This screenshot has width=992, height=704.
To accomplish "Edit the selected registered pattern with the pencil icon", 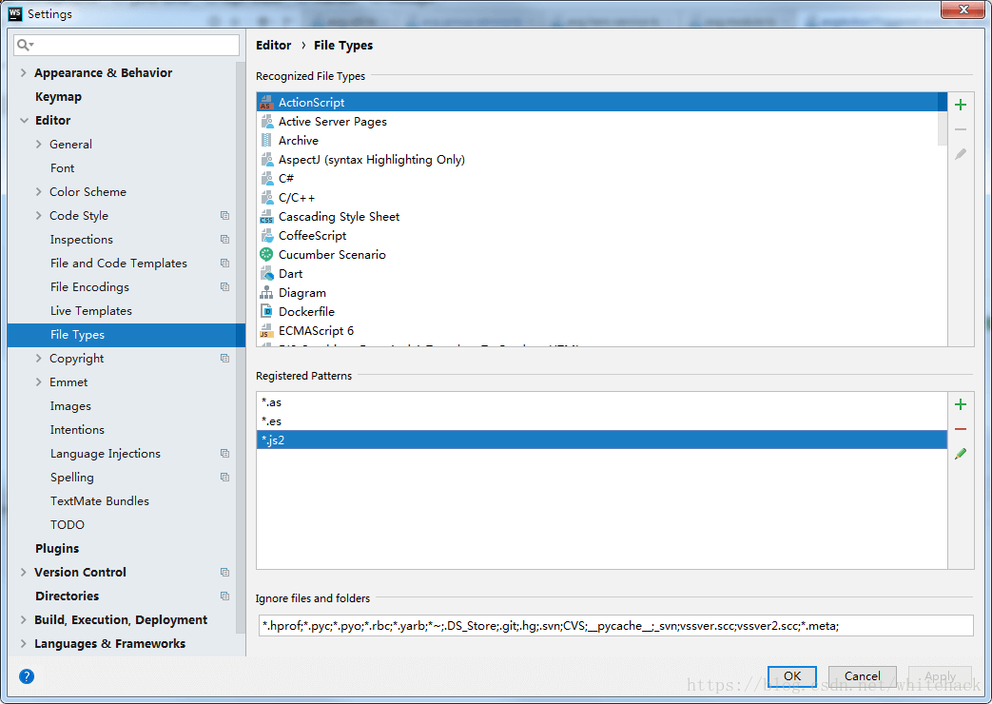I will tap(961, 455).
